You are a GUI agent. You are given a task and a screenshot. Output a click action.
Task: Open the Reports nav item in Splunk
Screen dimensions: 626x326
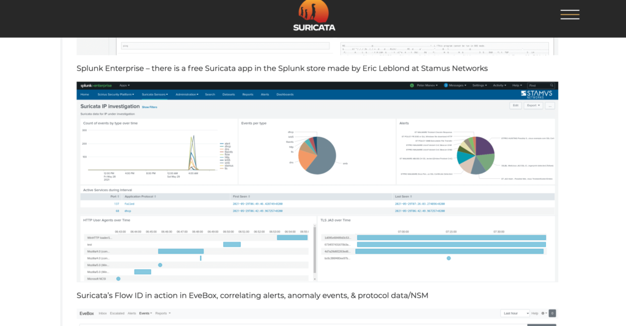[x=248, y=95]
